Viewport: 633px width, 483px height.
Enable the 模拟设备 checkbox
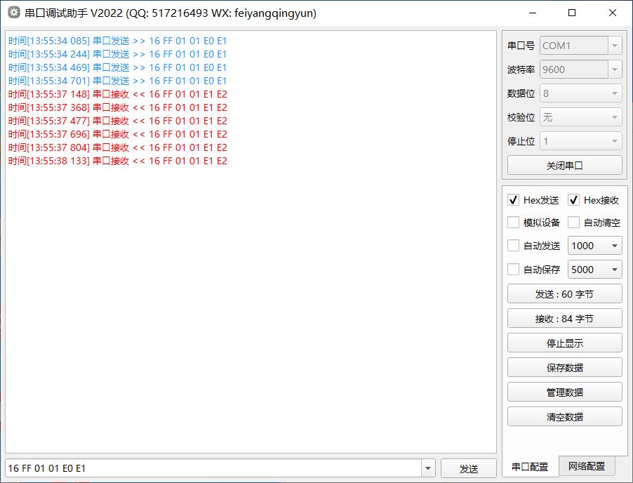(x=514, y=223)
